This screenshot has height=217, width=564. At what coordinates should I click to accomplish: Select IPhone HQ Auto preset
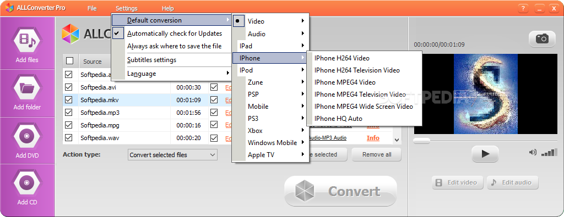tap(364, 118)
